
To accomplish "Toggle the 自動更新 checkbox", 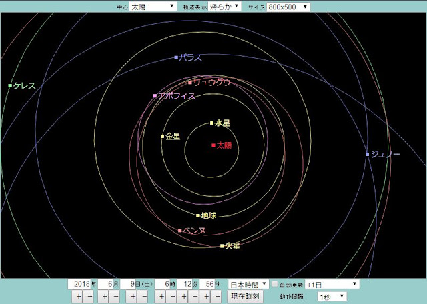I will click(275, 285).
